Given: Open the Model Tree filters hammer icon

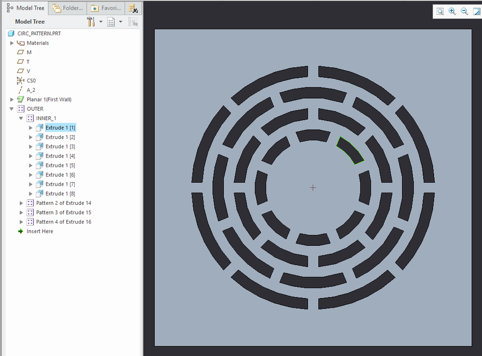Looking at the screenshot, I should click(90, 22).
